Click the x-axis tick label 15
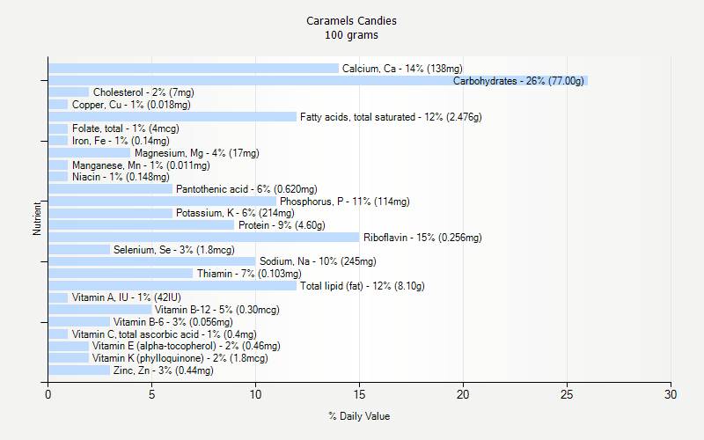The image size is (704, 440). tap(359, 394)
